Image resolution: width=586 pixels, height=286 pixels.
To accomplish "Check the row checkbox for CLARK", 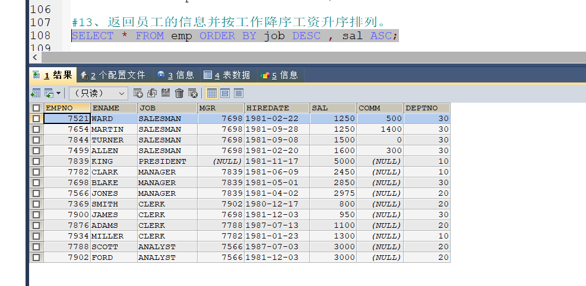I will (x=36, y=172).
